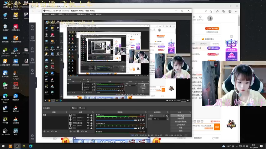Click PC客户端 button in browser page
The image size is (266, 149).
tap(212, 28)
